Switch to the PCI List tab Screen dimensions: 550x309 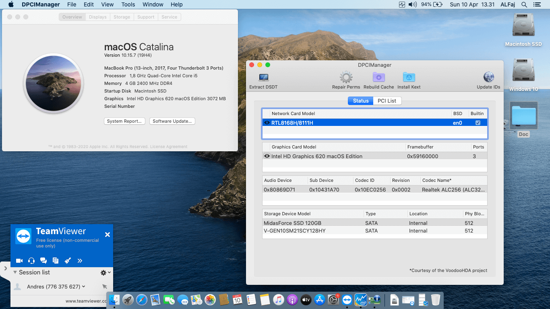click(x=387, y=101)
